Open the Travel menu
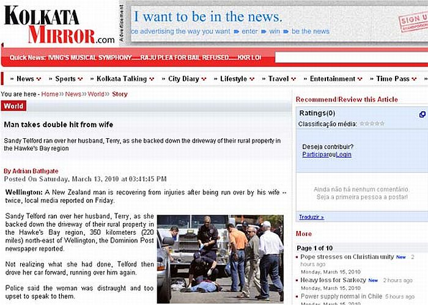This screenshot has height=305, width=428. pos(278,79)
